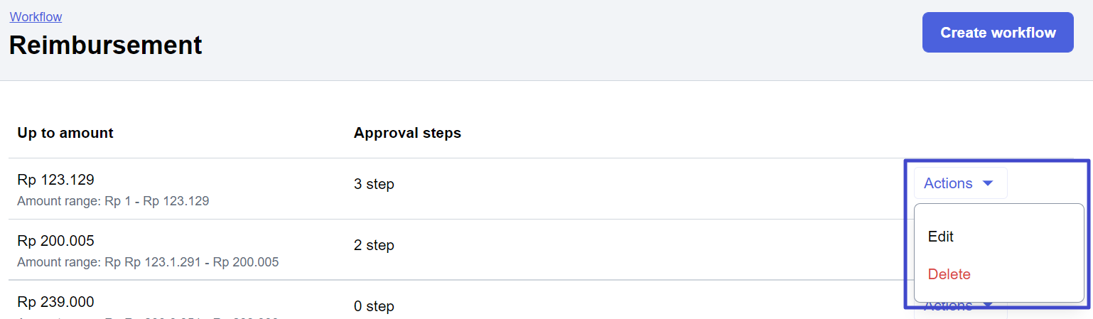The image size is (1093, 319).
Task: Click the Create workflow button
Action: coord(997,33)
